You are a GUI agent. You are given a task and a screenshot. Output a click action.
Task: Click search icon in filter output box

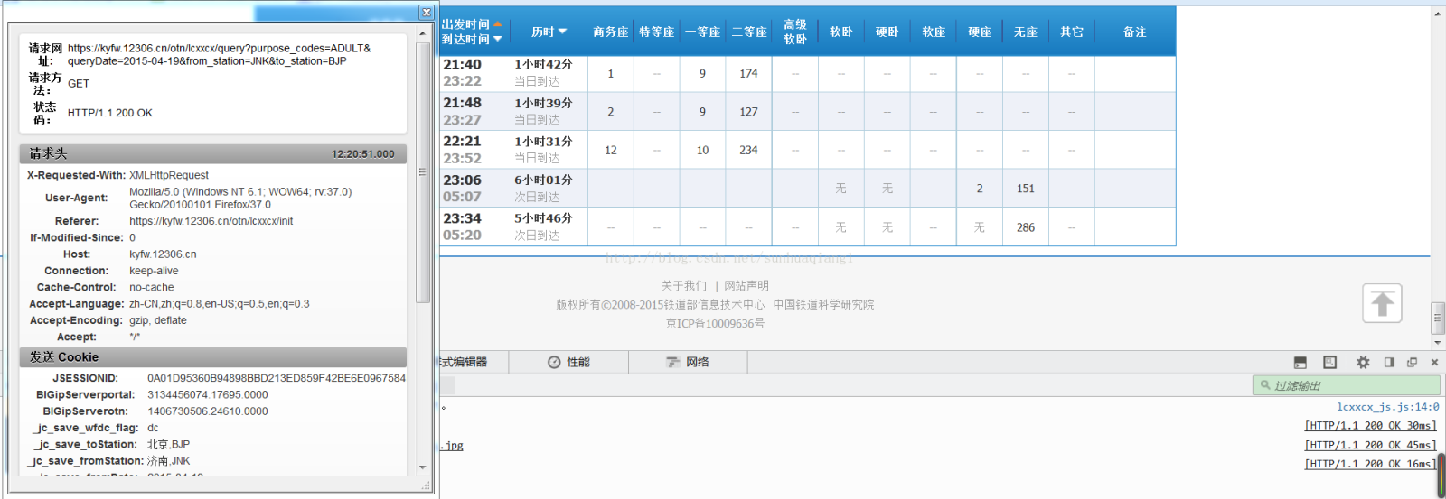[x=1265, y=385]
